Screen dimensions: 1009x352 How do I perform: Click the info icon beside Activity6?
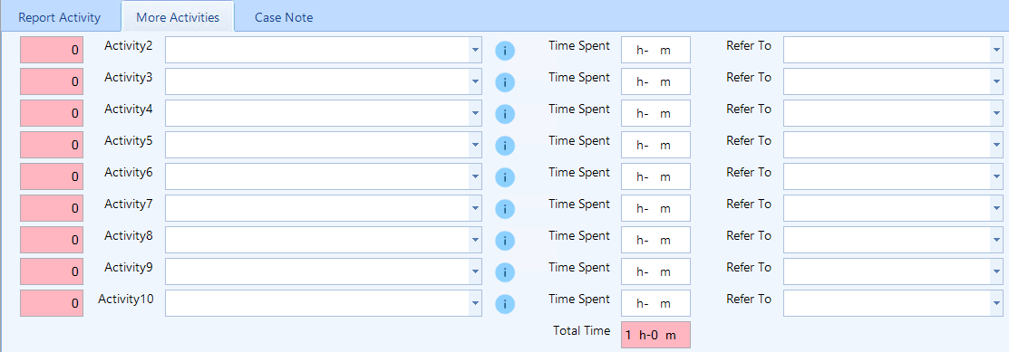(x=505, y=177)
